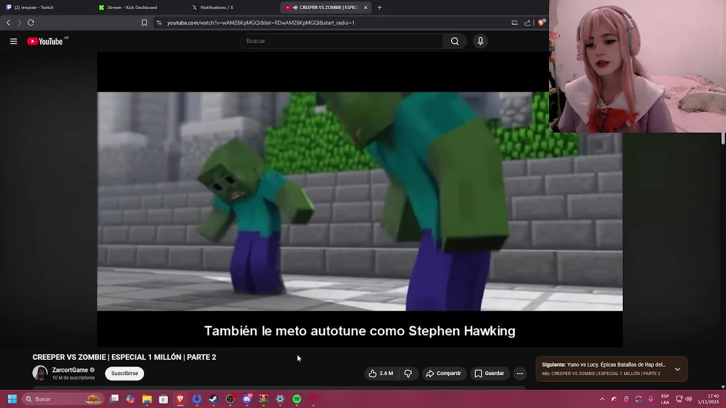Open the ZarcortGame channel avatar

coord(40,373)
